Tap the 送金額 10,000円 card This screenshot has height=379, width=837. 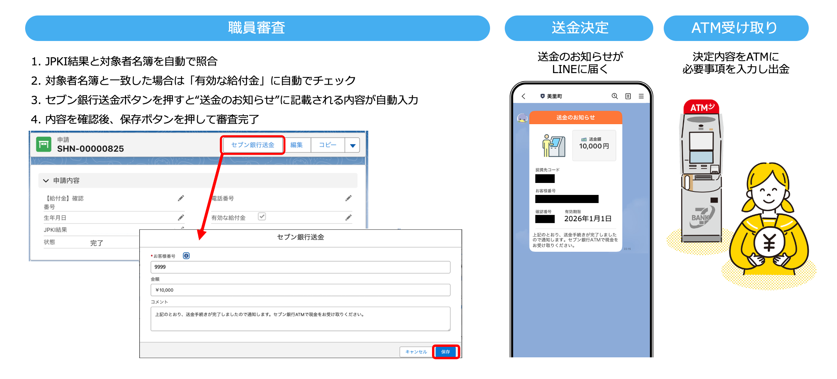click(x=594, y=145)
